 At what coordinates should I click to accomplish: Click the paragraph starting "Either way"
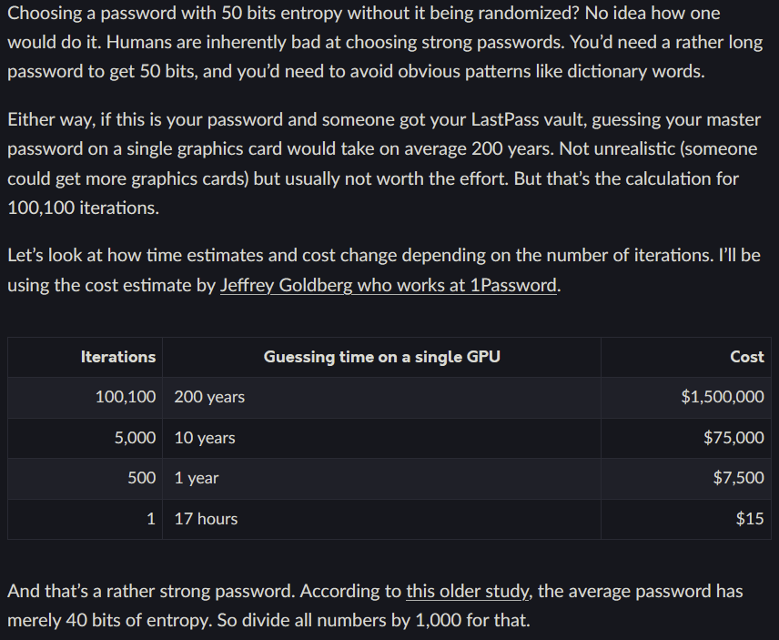(x=382, y=164)
